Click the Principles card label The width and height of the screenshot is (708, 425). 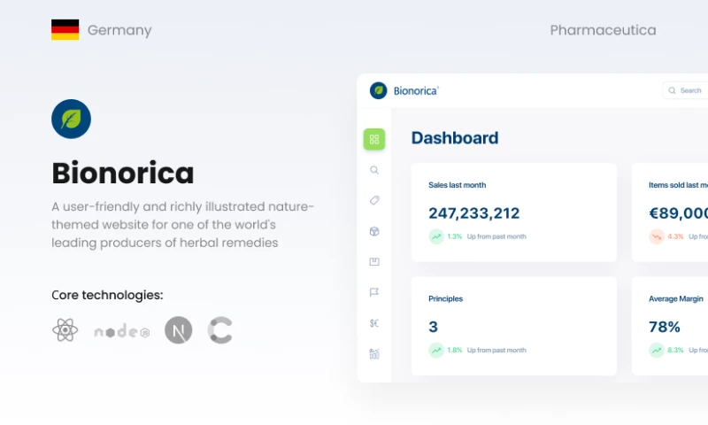(446, 298)
